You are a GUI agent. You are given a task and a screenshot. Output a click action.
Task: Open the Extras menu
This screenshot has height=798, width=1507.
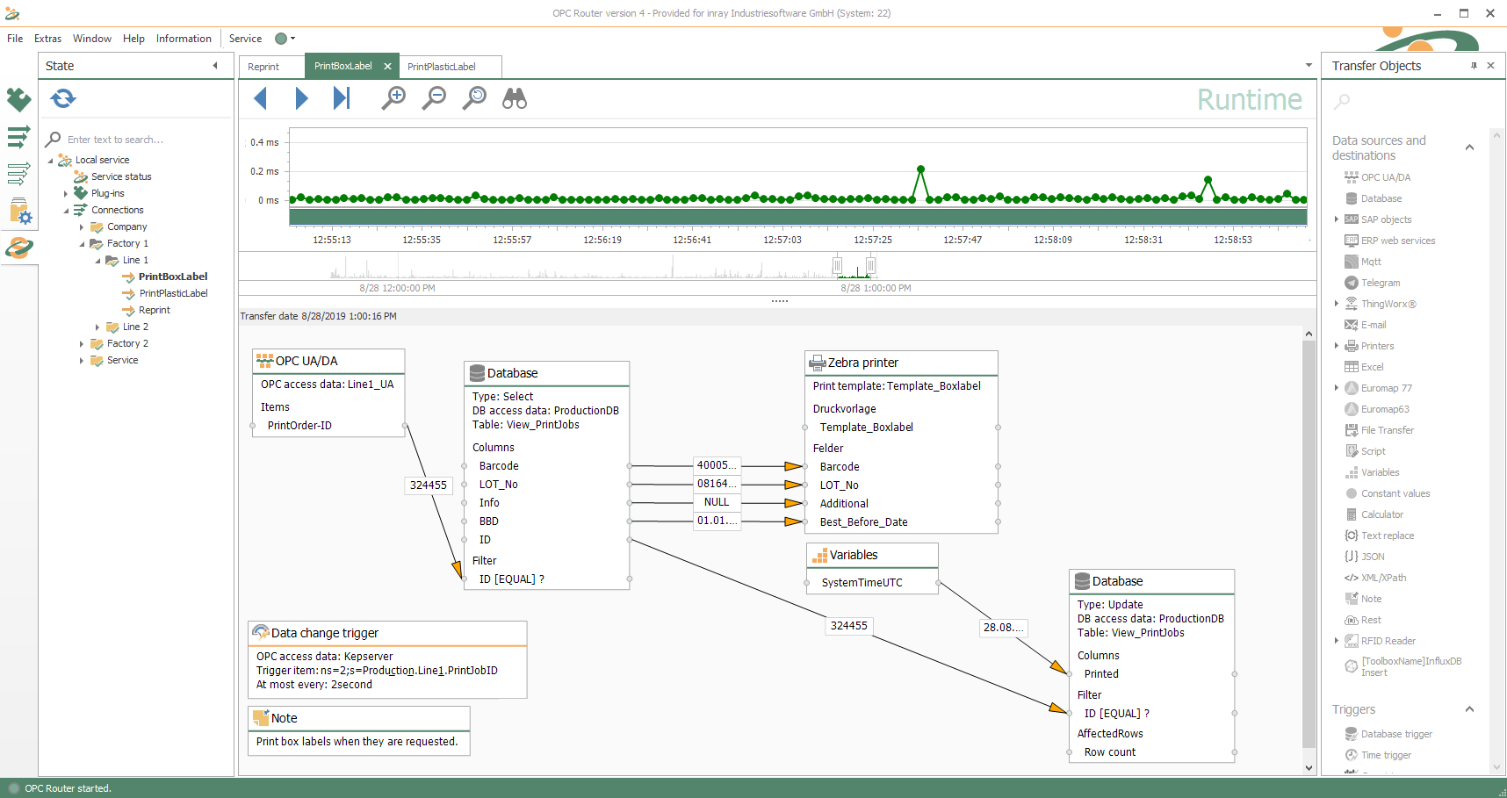pyautogui.click(x=47, y=39)
